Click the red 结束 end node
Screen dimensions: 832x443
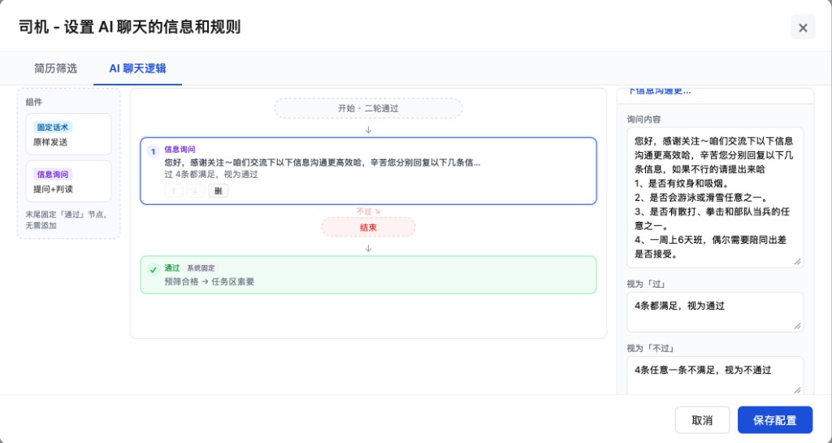tap(368, 227)
